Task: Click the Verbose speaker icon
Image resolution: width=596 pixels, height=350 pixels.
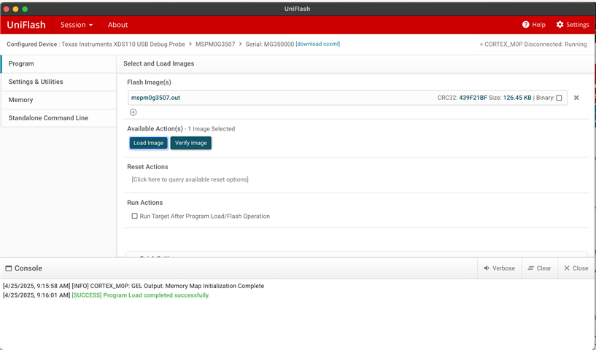Action: coord(486,268)
